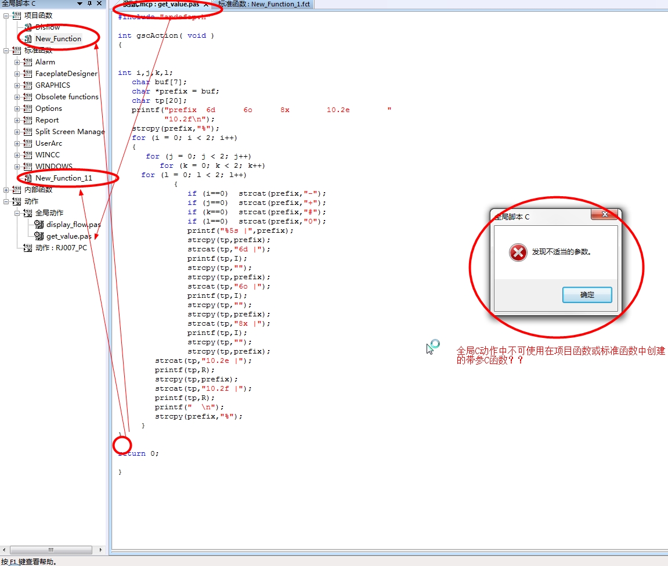This screenshot has height=566, width=668.
Task: Click the UserArc folder icon
Action: (28, 143)
